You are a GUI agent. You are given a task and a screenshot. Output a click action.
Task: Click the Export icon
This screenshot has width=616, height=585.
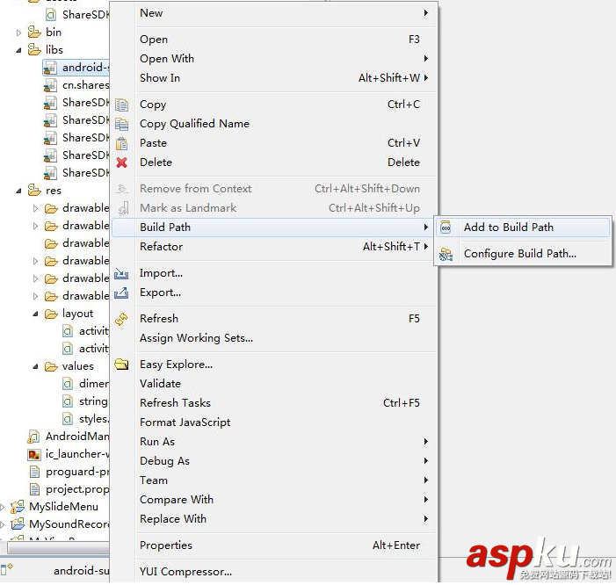121,292
